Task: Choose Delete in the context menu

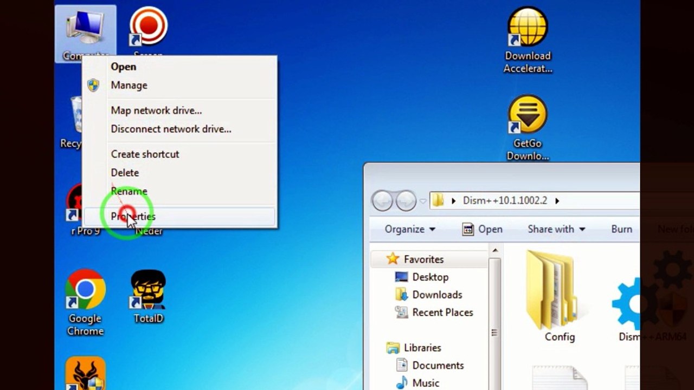Action: (x=179, y=173)
